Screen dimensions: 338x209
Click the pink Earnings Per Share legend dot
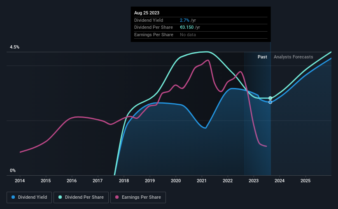point(117,197)
